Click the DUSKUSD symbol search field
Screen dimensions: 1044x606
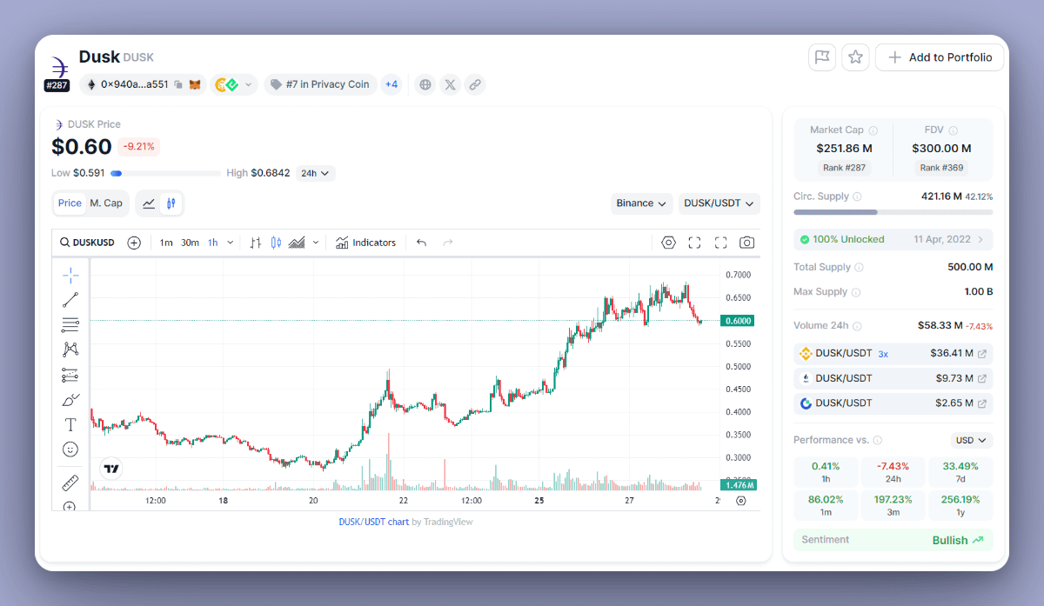(87, 243)
